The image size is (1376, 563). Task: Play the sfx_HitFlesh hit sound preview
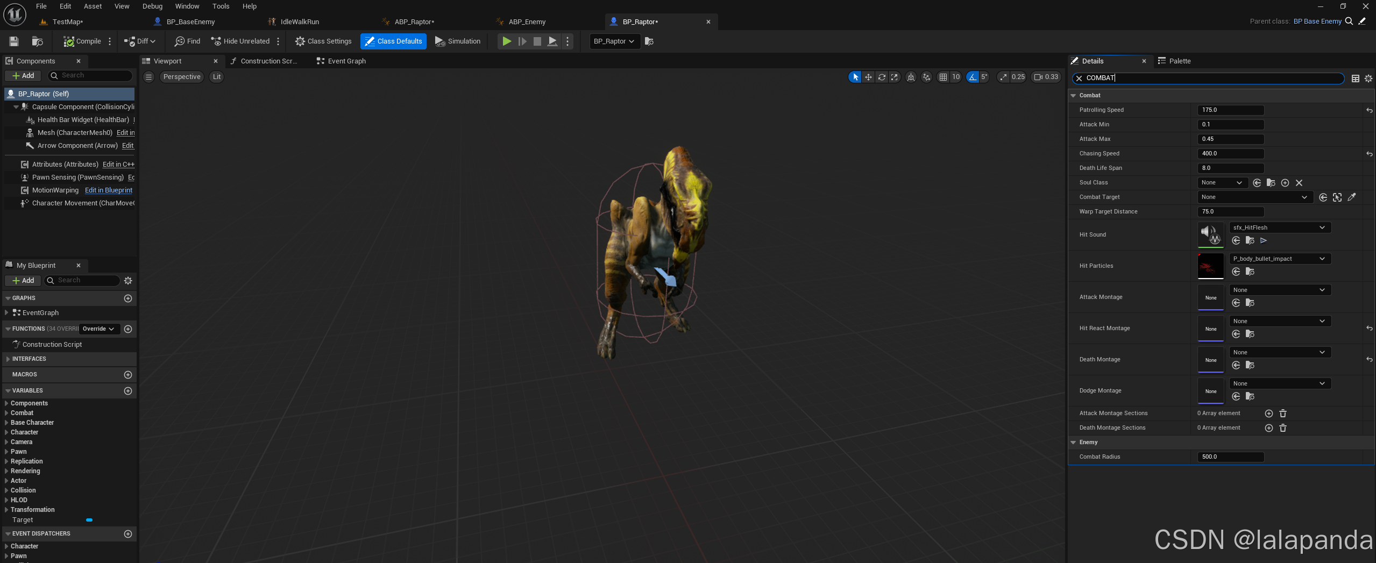coord(1264,240)
